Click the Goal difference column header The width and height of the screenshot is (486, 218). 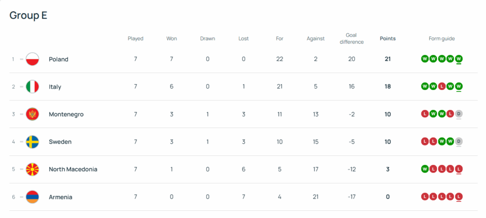pos(352,38)
